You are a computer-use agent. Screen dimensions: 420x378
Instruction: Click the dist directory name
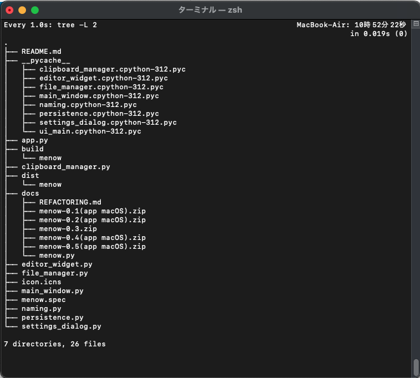(30, 175)
